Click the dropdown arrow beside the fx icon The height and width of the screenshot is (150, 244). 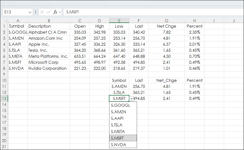coord(60,12)
